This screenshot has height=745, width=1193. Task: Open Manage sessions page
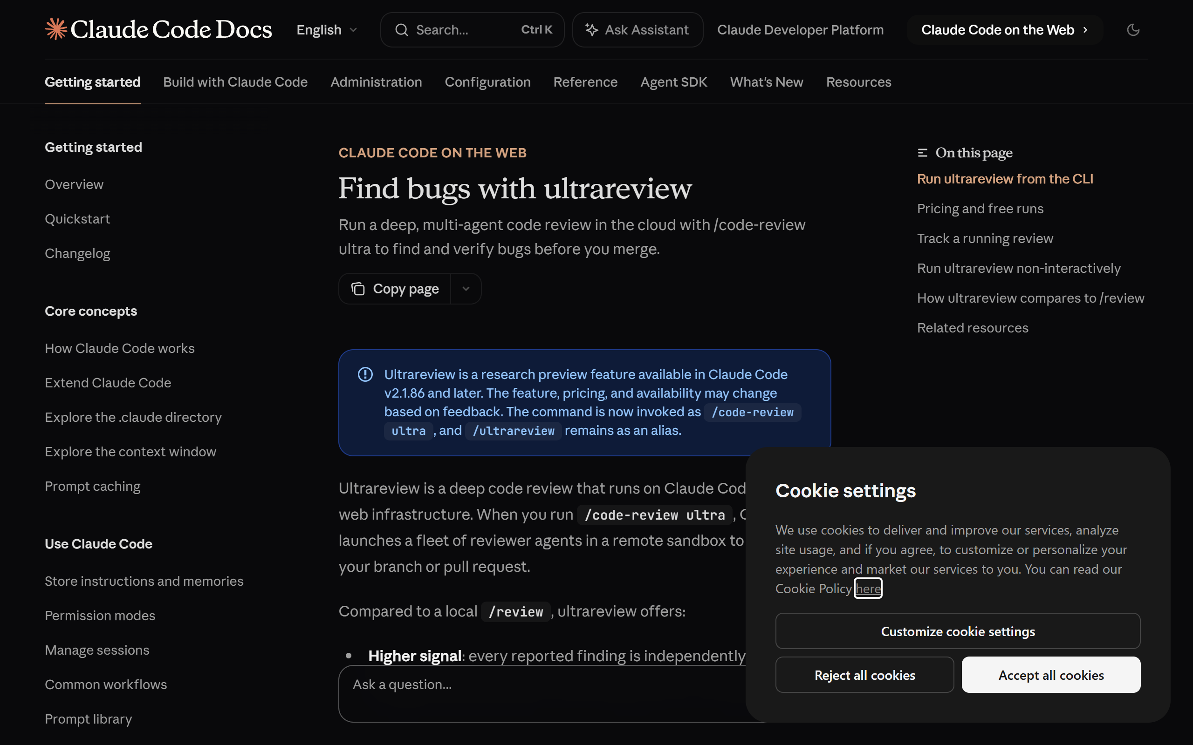[96, 650]
